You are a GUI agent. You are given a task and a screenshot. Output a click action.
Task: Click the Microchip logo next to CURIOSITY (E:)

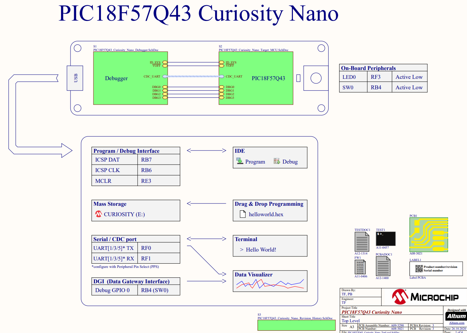pos(98,214)
